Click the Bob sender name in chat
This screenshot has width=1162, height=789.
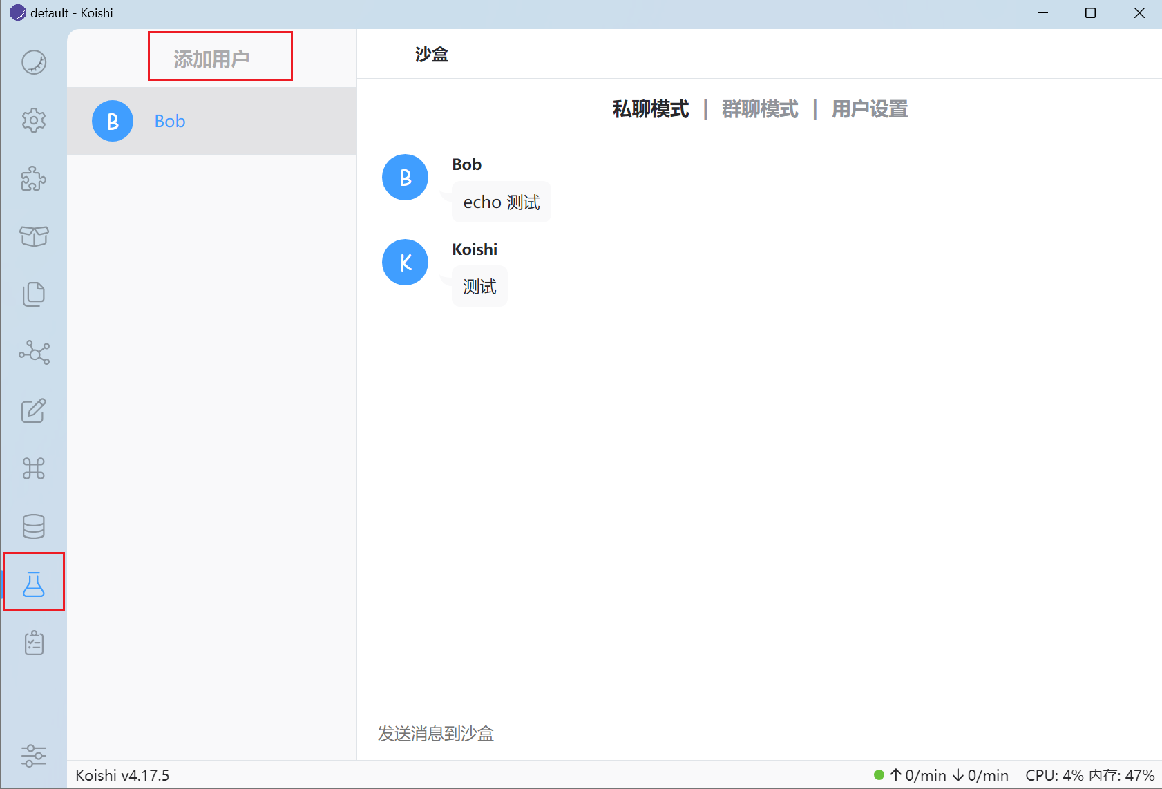coord(467,164)
